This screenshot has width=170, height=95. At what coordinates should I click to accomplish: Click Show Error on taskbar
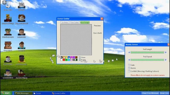point(164,93)
